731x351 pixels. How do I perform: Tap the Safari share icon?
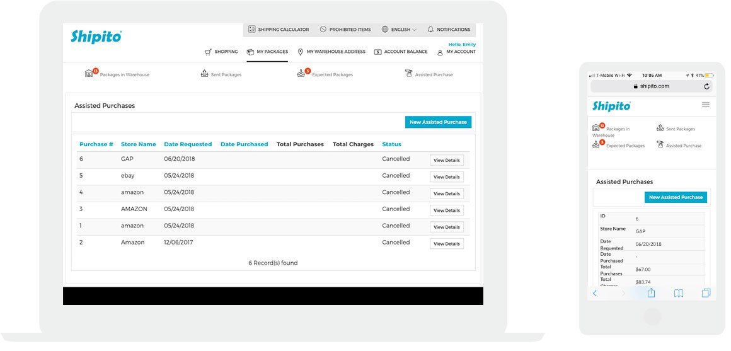(x=652, y=293)
